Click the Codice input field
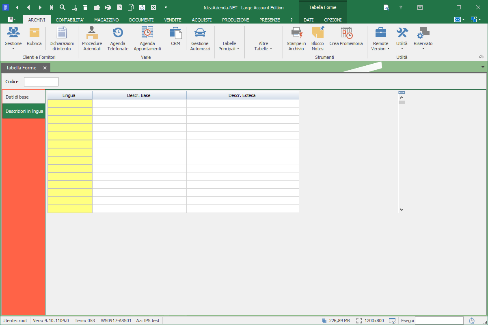488x325 pixels. (x=41, y=82)
